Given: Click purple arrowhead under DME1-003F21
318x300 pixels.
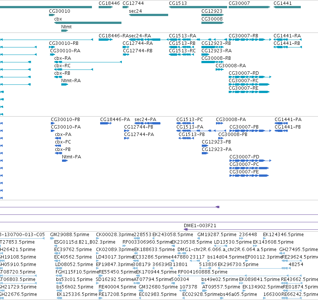Looking at the screenshot, I should [x=186, y=229].
